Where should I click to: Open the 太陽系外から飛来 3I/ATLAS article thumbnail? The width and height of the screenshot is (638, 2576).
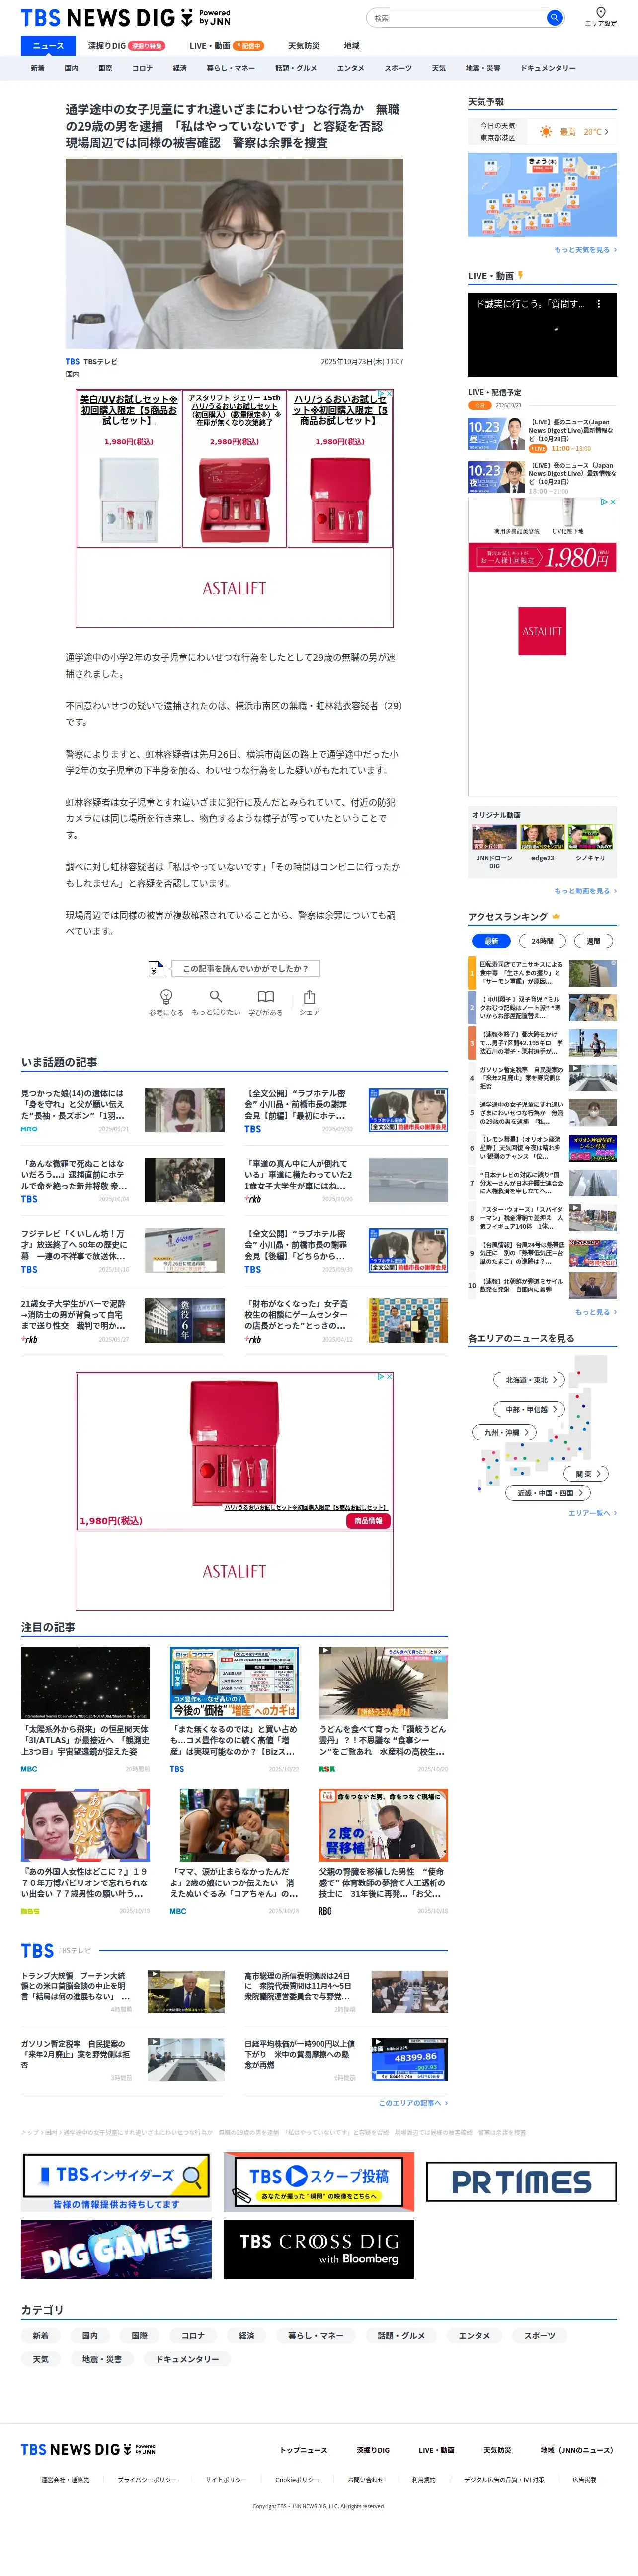pyautogui.click(x=85, y=1683)
